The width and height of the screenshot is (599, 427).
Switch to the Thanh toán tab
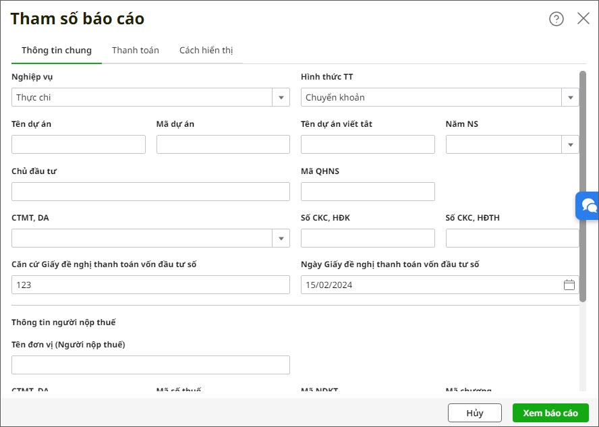point(136,51)
